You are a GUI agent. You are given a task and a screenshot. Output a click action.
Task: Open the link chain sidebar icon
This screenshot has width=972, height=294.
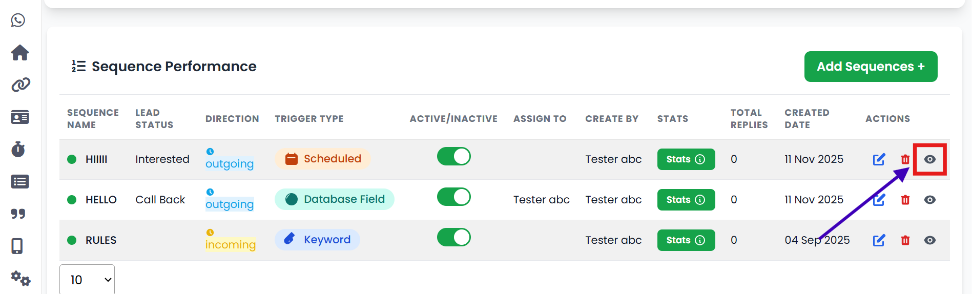click(20, 85)
